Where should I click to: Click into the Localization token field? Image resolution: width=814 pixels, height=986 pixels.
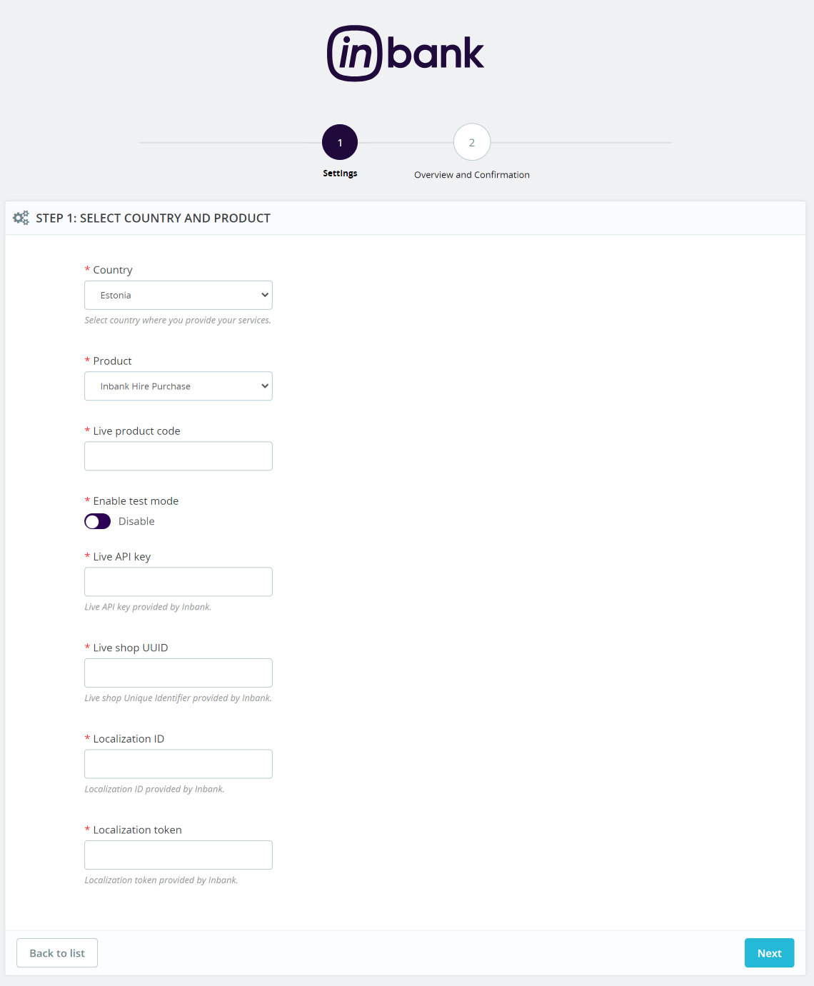click(178, 855)
